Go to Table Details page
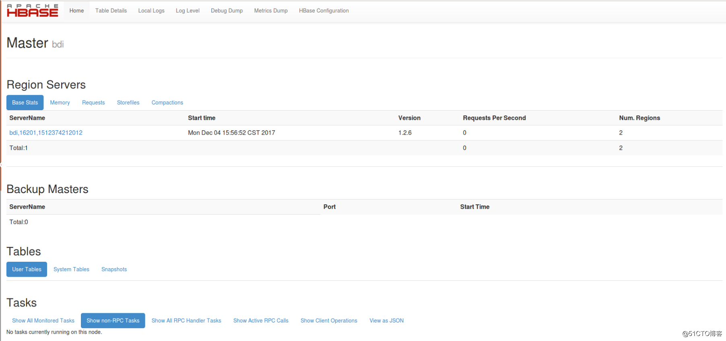Viewport: 726px width, 341px height. coord(111,11)
